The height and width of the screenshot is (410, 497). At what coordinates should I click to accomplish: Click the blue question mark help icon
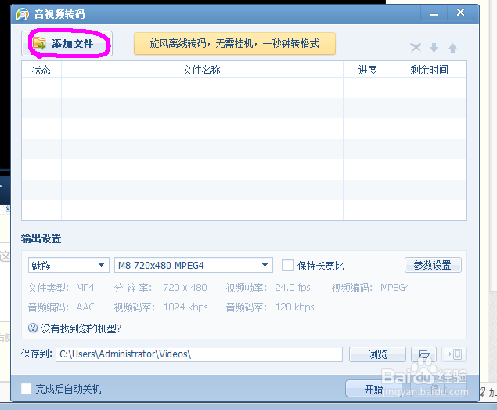click(33, 328)
